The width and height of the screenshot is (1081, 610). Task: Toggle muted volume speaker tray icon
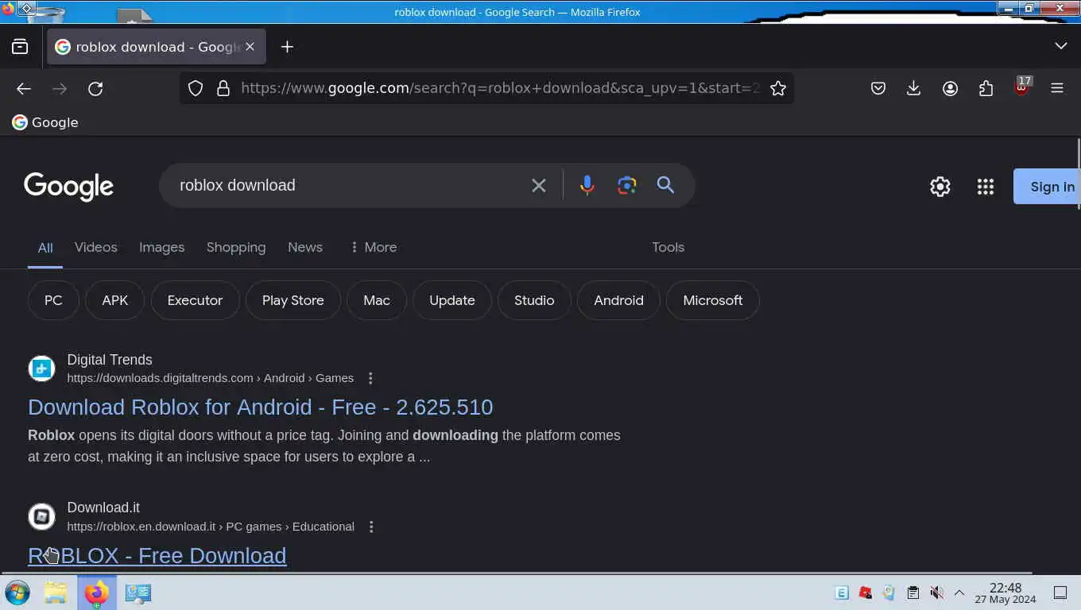point(937,593)
